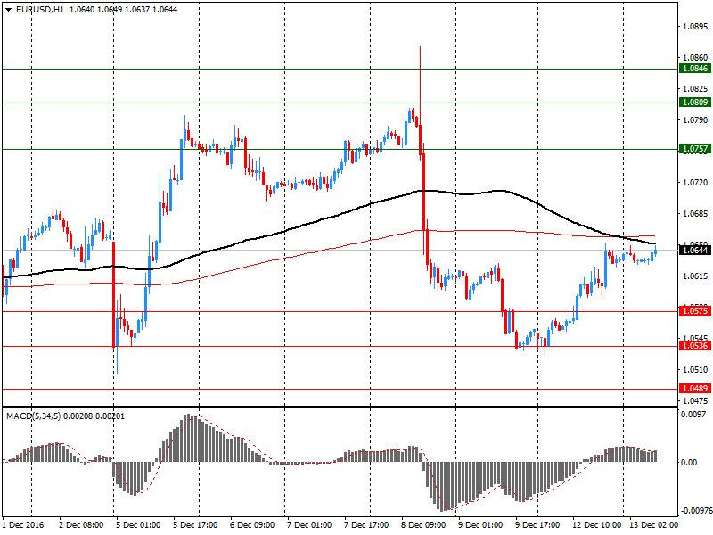Click the MACD(5,34,5) indicator label
The image size is (713, 535).
pyautogui.click(x=33, y=416)
